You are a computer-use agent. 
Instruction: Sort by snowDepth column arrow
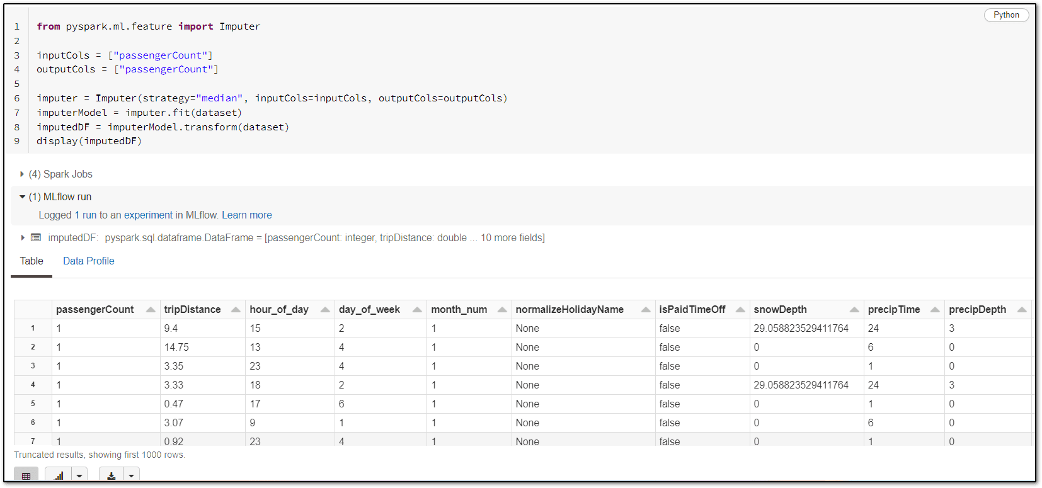pos(854,309)
